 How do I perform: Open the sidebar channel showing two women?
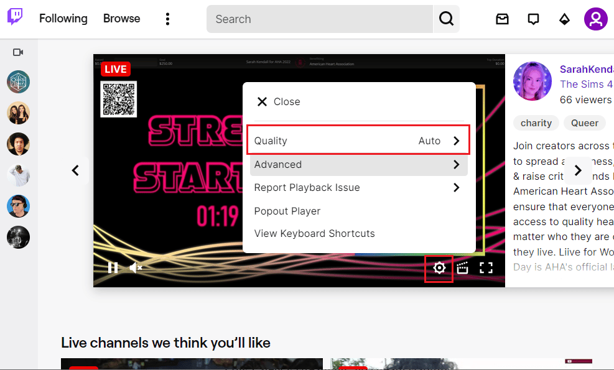(x=19, y=113)
